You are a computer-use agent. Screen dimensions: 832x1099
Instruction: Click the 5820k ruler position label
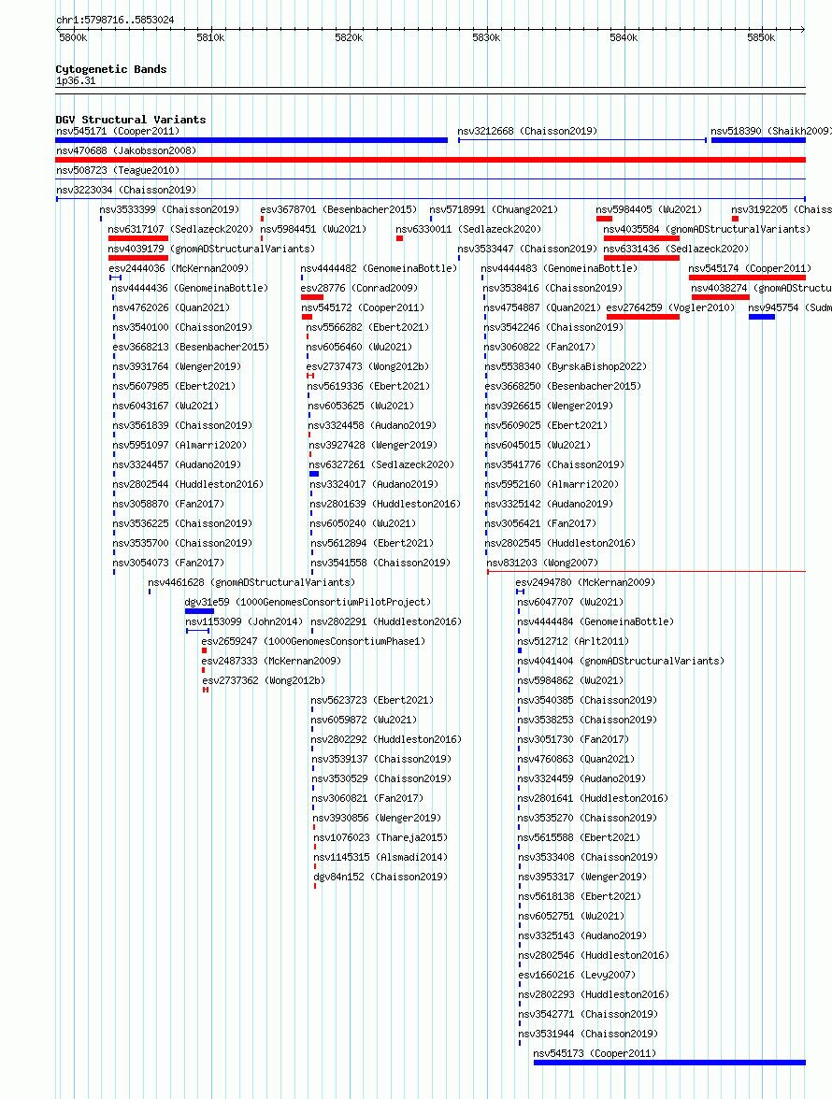click(x=349, y=37)
